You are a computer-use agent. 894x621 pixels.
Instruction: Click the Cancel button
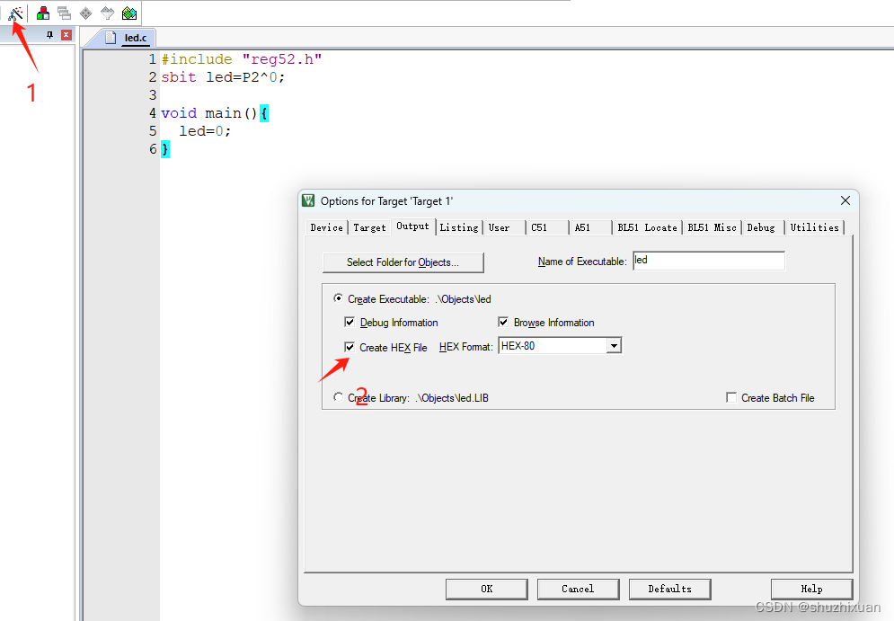[x=578, y=589]
